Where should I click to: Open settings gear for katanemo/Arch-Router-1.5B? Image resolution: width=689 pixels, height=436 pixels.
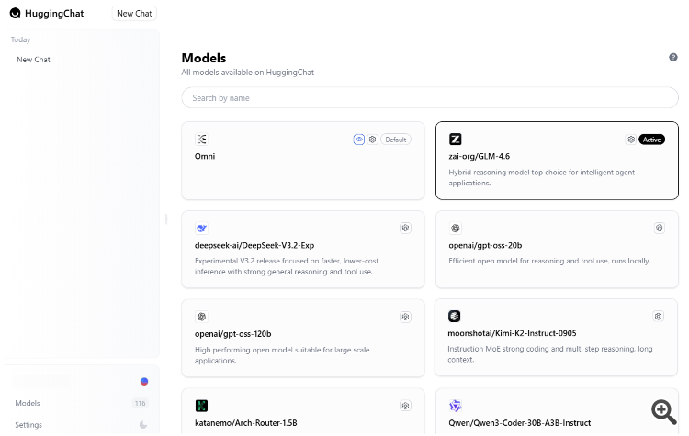click(405, 406)
